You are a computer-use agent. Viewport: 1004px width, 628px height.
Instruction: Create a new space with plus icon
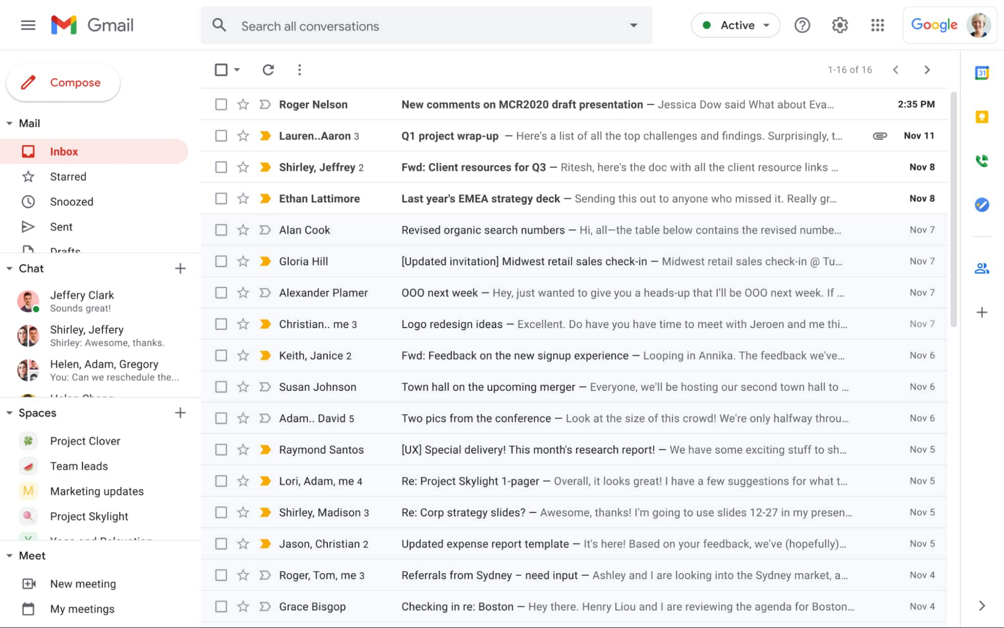[180, 413]
